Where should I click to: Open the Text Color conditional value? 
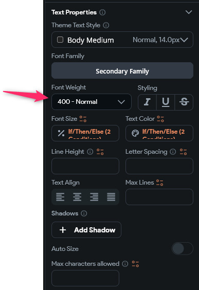click(x=159, y=133)
